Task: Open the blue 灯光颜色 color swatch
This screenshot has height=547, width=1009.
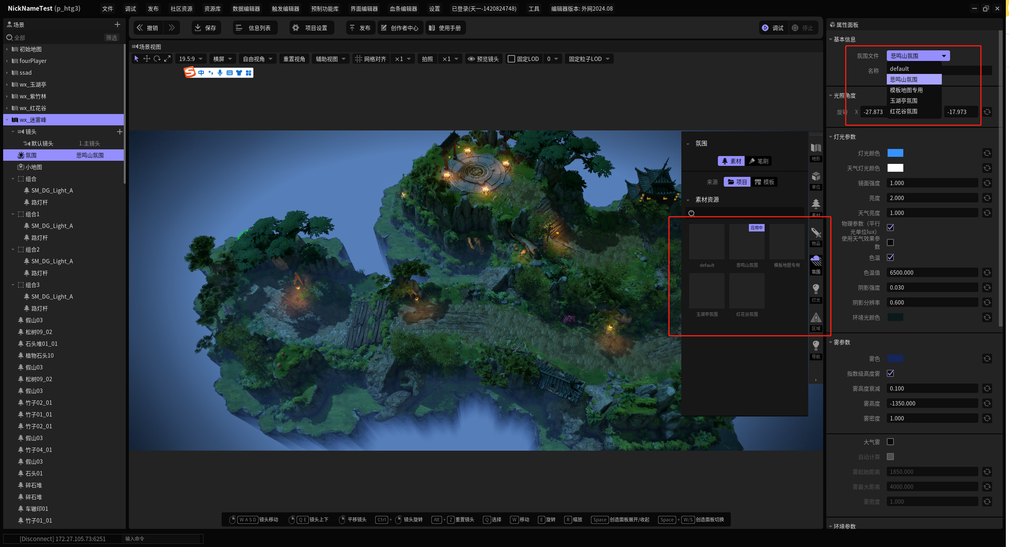Action: (895, 153)
